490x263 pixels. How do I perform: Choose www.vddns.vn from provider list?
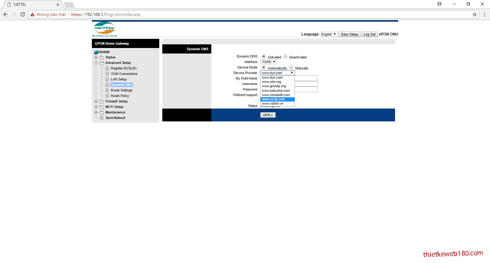click(x=277, y=104)
